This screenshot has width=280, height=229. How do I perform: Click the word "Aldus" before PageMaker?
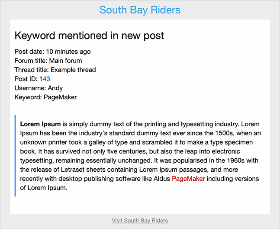[x=161, y=179]
